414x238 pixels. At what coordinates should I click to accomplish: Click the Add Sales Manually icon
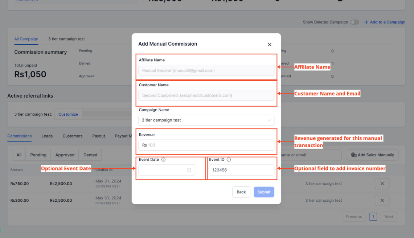[x=354, y=155]
